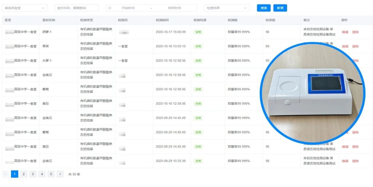This screenshot has width=373, height=187.
Task: Click the 合格 tag in 青菜 row
Action: (198, 46)
